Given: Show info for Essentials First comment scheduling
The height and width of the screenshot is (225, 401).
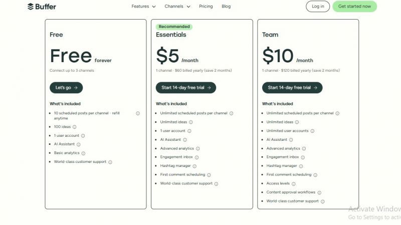Looking at the screenshot, I should 209,175.
